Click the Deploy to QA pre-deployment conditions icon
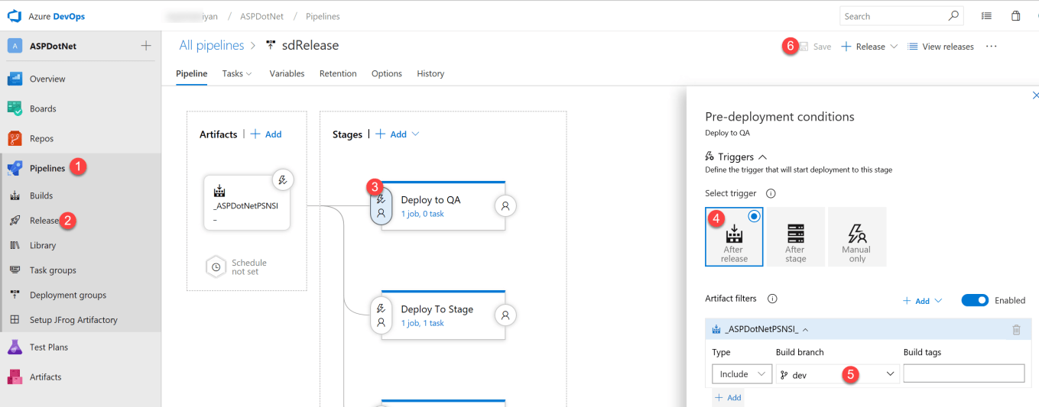The height and width of the screenshot is (407, 1039). click(381, 206)
